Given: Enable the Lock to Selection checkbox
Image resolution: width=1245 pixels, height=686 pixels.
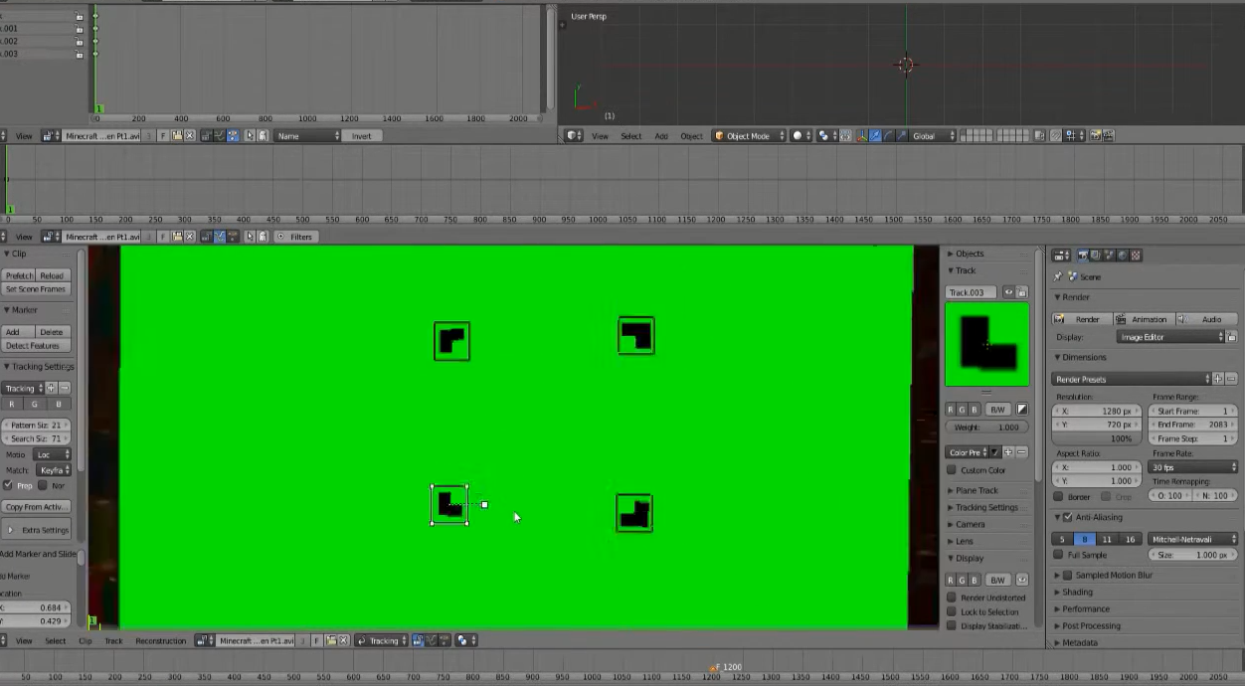Looking at the screenshot, I should pyautogui.click(x=952, y=611).
